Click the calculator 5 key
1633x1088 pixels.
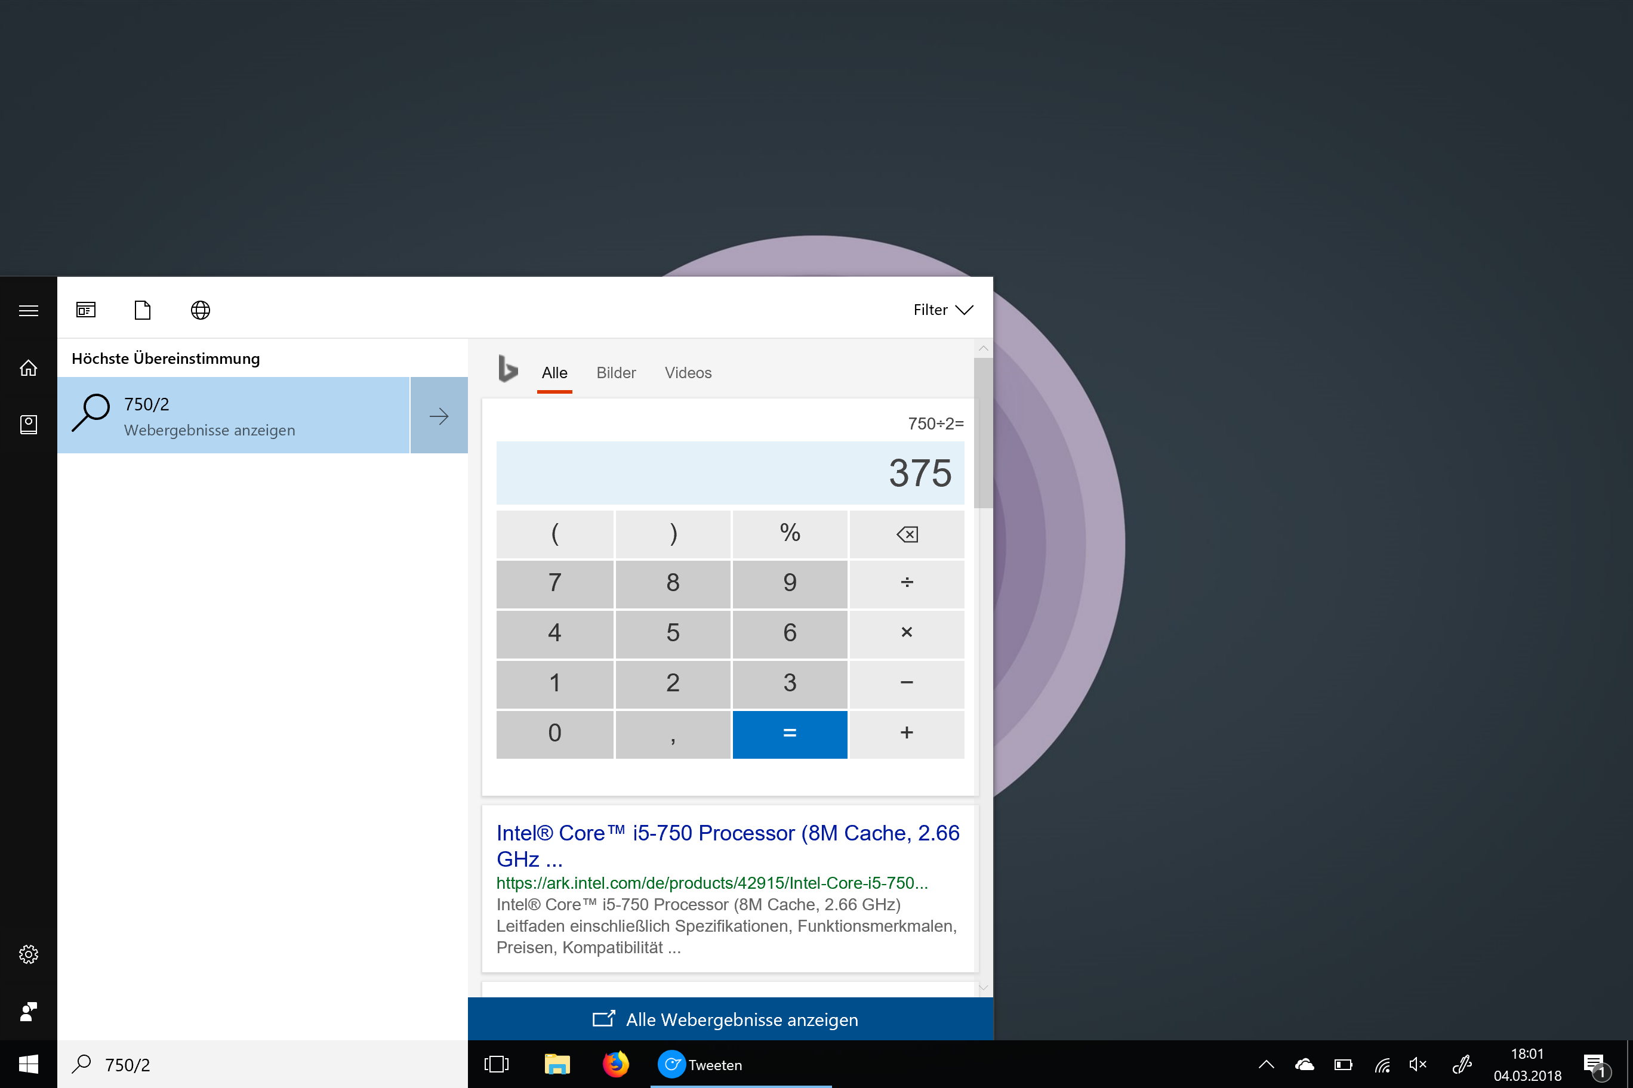pos(673,633)
